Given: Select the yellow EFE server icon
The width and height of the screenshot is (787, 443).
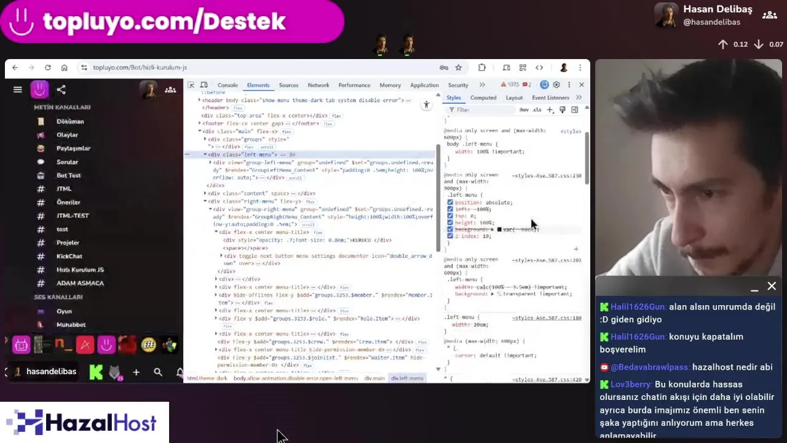Looking at the screenshot, I should 148,345.
